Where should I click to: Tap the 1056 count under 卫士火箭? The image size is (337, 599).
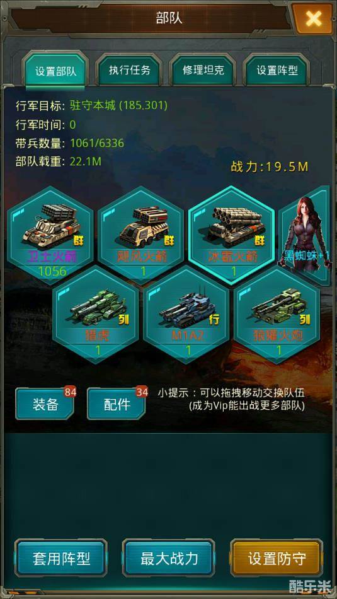[52, 271]
